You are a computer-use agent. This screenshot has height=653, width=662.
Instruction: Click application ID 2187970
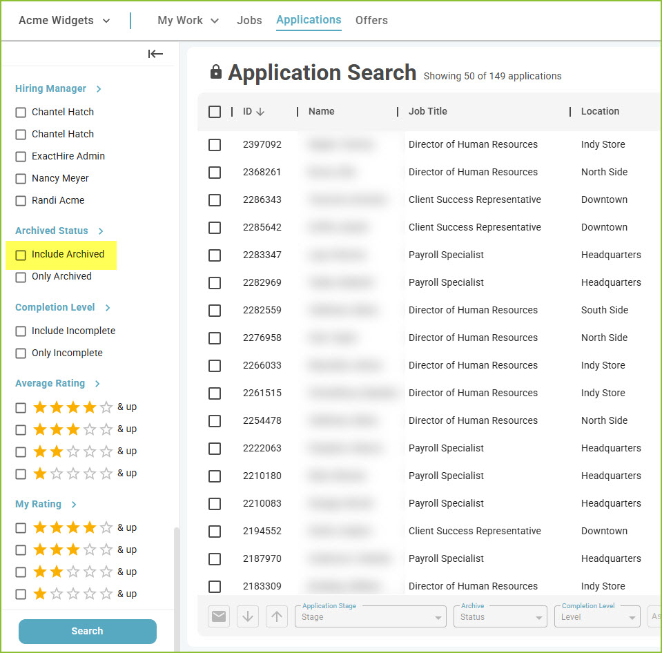tap(262, 559)
